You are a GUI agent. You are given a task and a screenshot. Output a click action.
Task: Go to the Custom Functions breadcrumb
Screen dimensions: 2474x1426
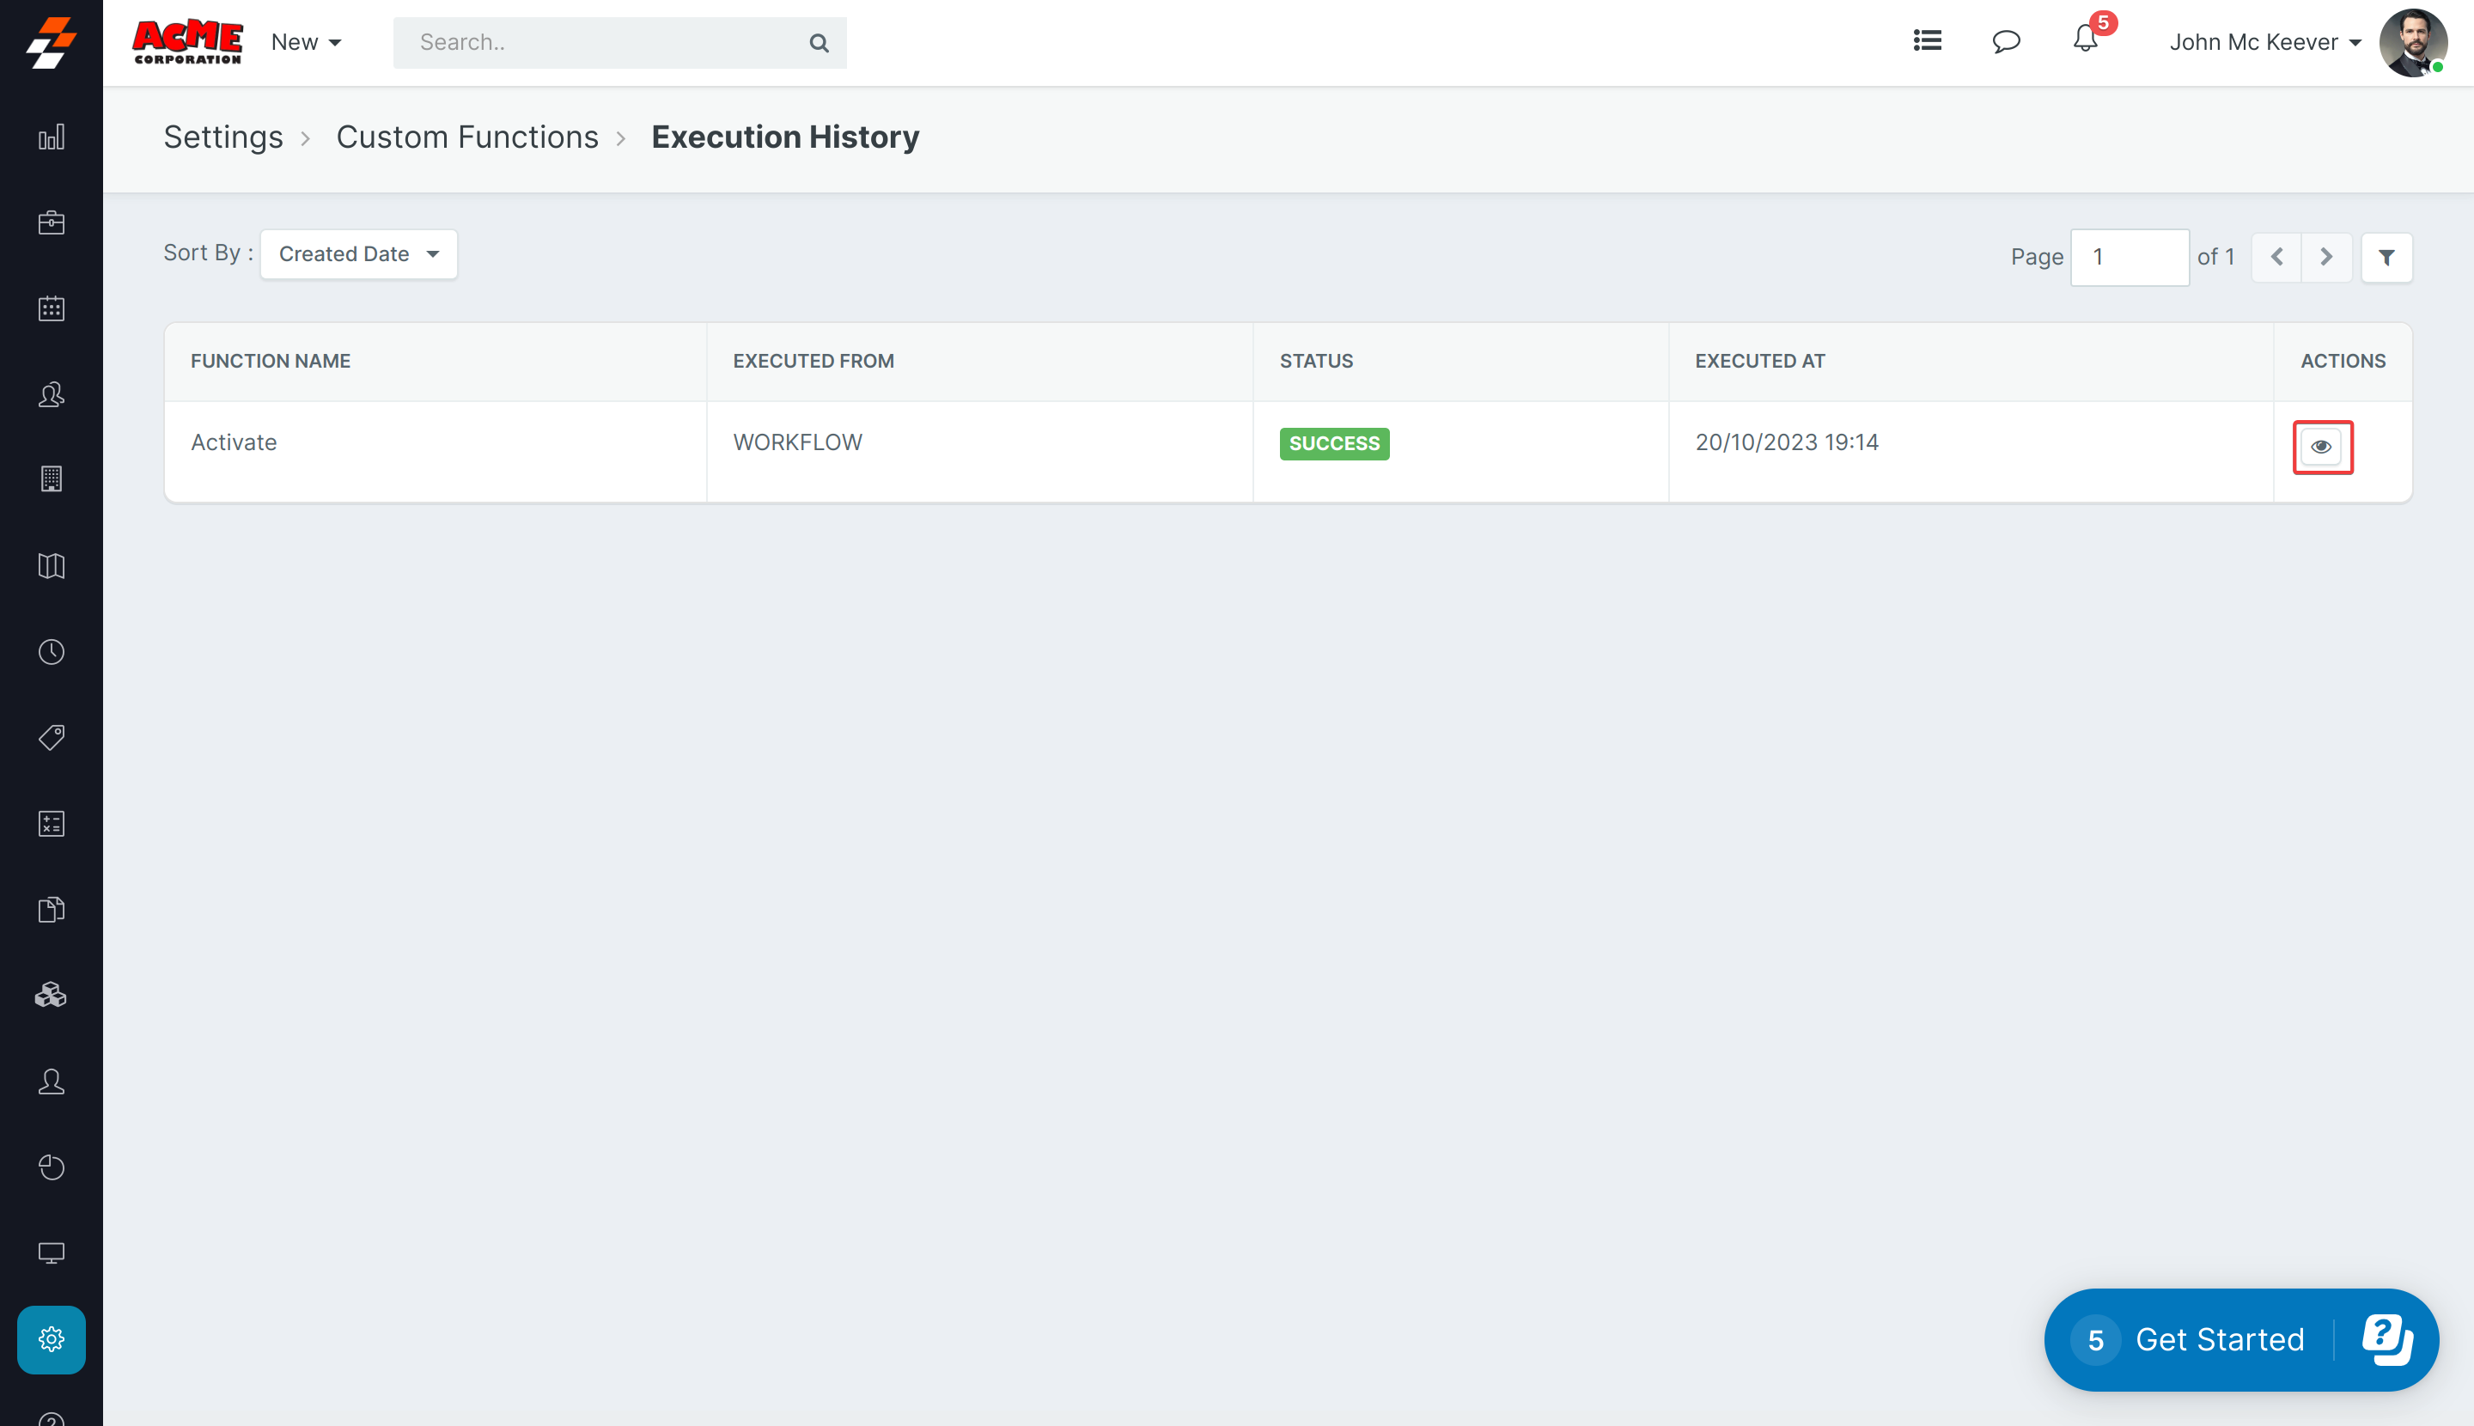[x=467, y=137]
